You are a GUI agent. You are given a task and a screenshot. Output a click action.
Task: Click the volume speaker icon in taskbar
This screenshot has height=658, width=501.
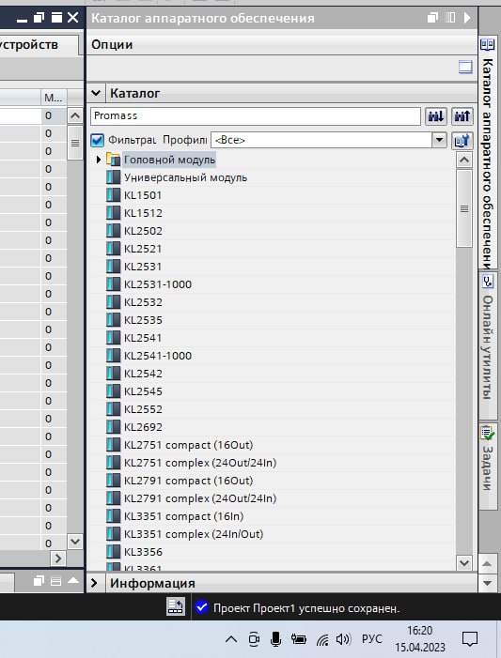343,639
